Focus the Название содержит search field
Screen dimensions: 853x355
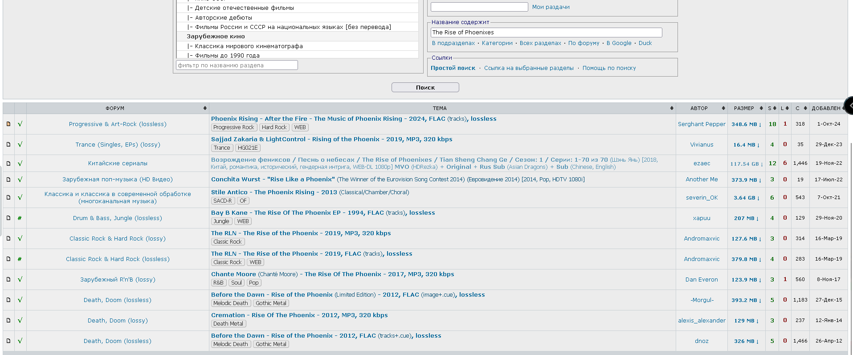click(546, 33)
